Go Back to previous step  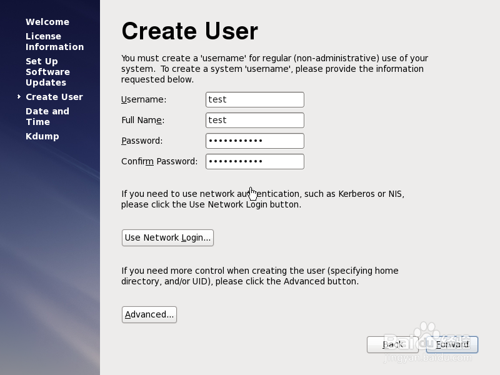tap(392, 345)
